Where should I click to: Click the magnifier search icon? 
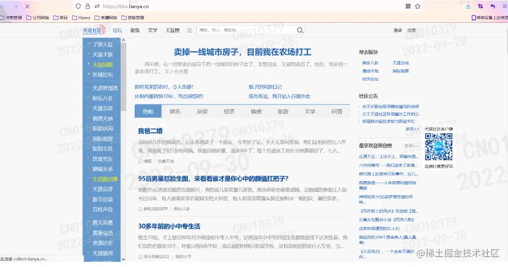tap(300, 30)
